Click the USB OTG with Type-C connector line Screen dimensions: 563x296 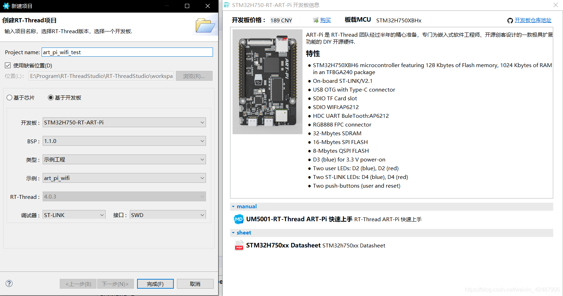[354, 89]
